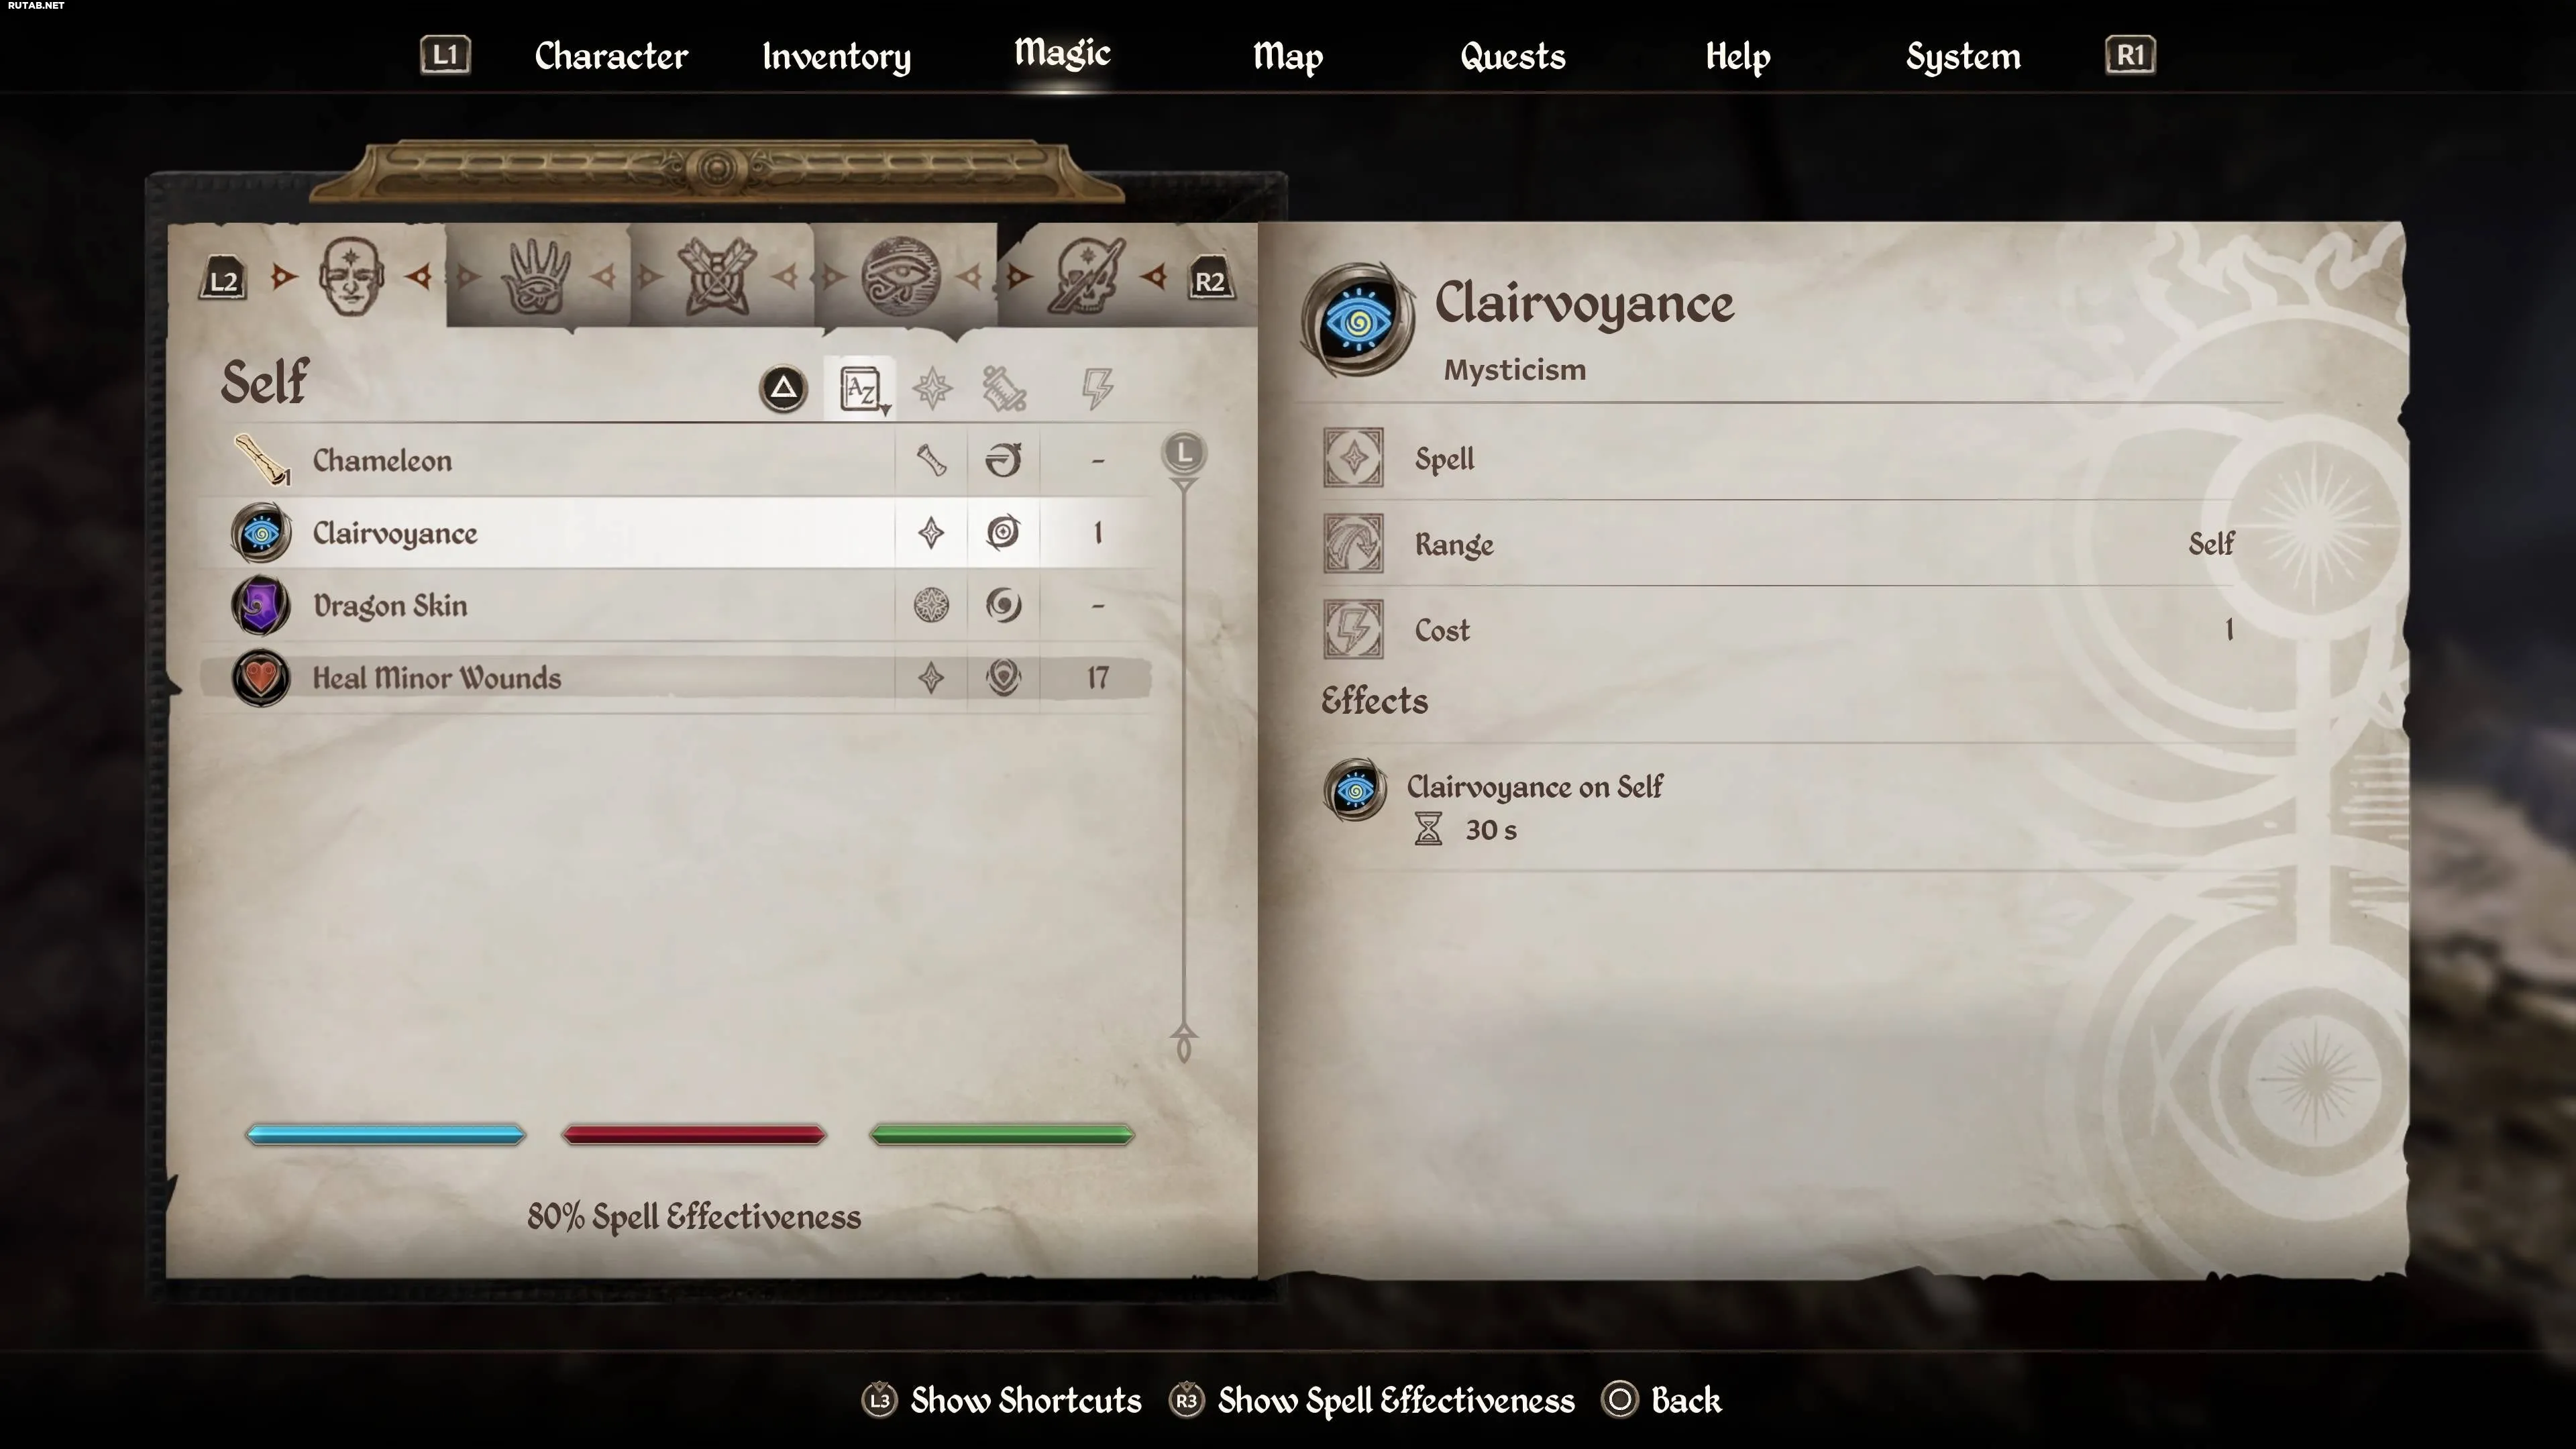Sort spells by scroll school icon

click(1004, 388)
